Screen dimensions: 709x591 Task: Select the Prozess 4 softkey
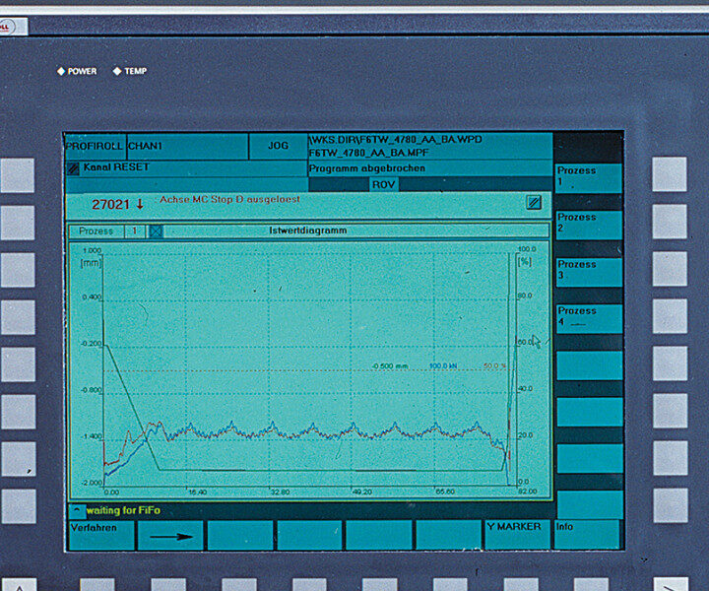click(x=588, y=317)
